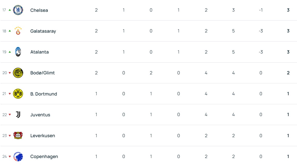
Task: Select the Bodø/Glimt yellow badge icon
Action: tap(18, 73)
